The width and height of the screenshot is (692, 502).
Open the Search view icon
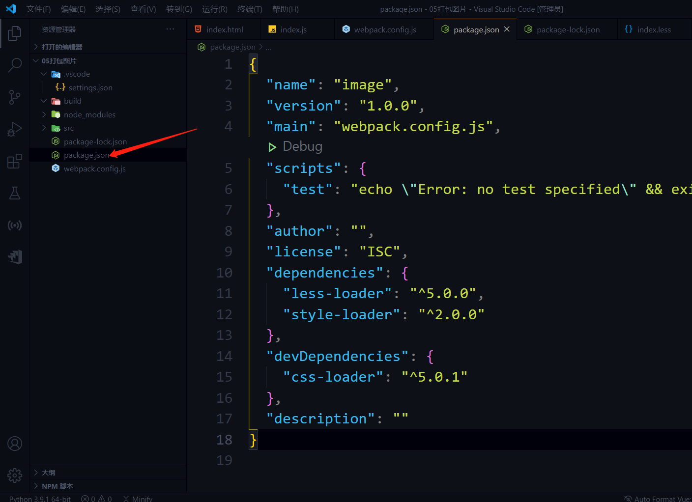(x=15, y=65)
